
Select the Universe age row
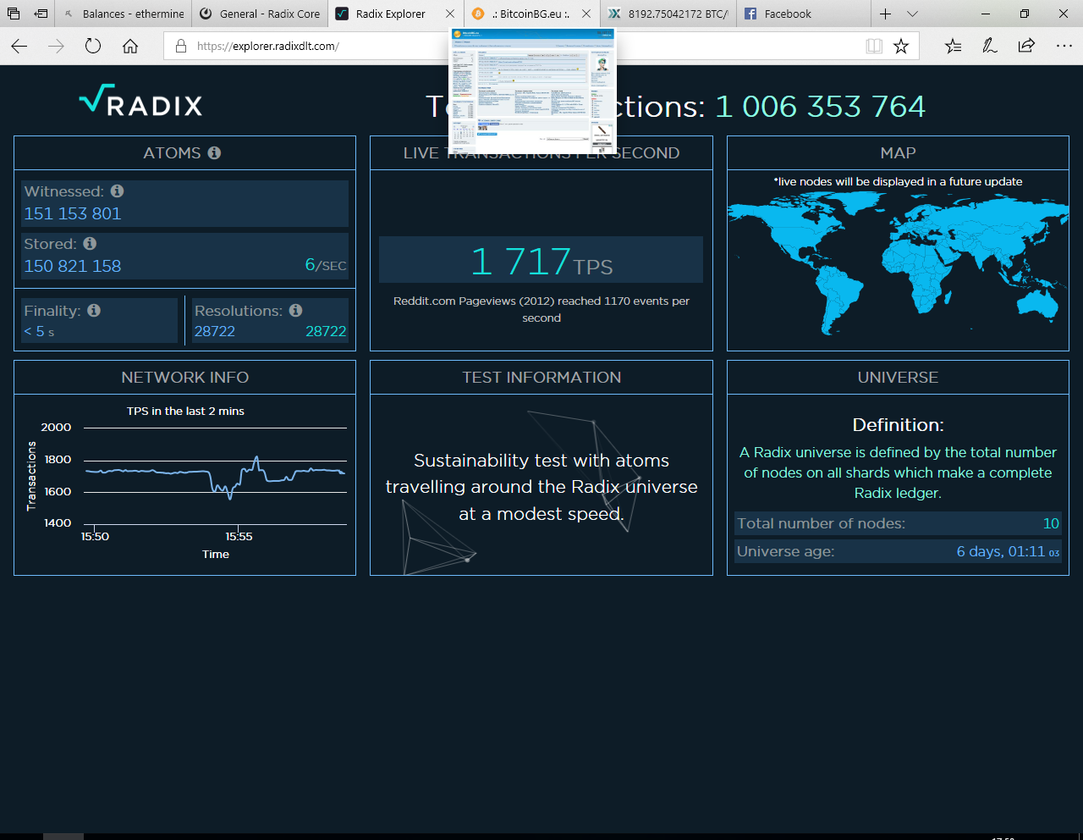898,551
